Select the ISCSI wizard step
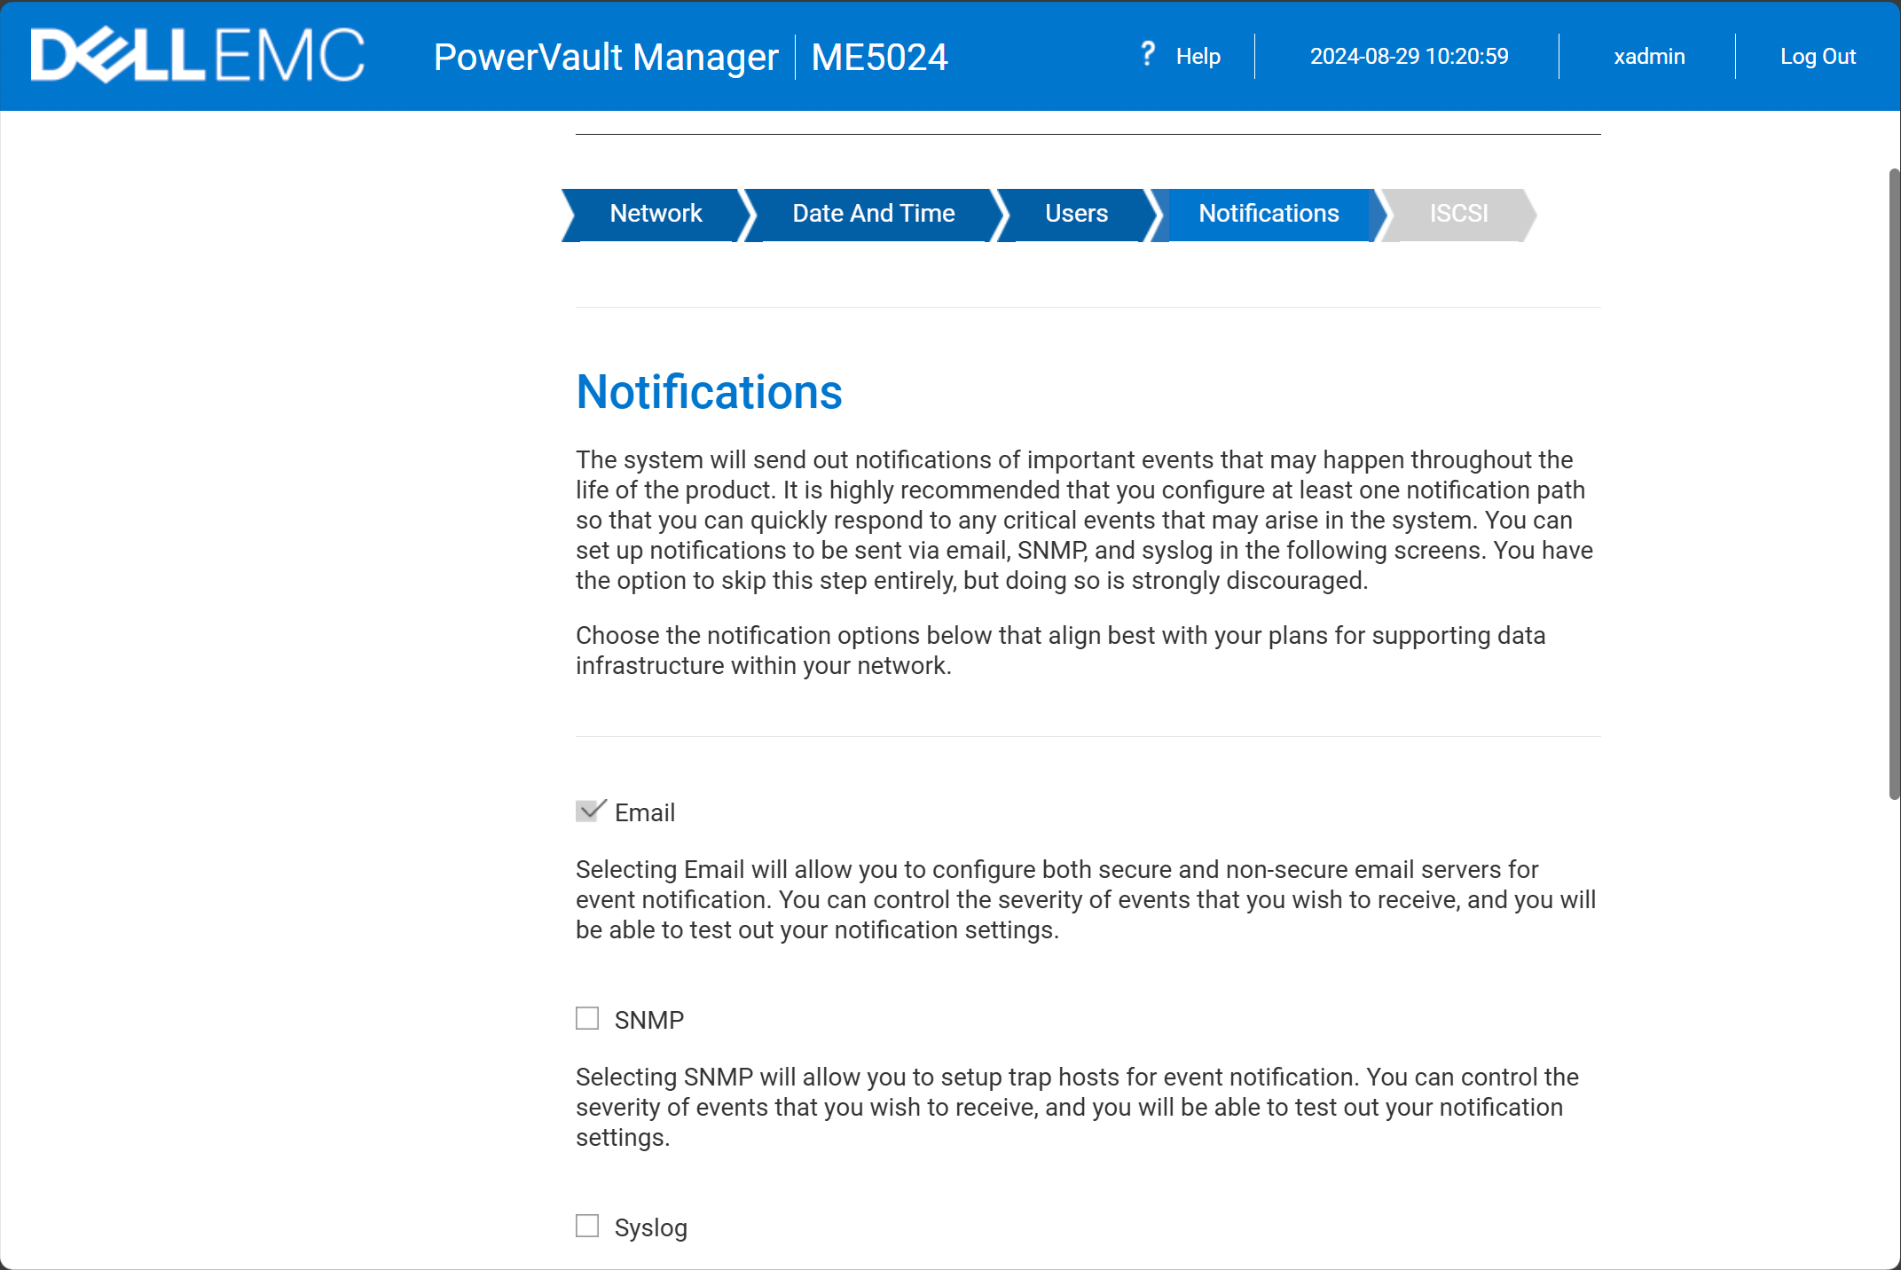The height and width of the screenshot is (1270, 1901). [x=1458, y=214]
